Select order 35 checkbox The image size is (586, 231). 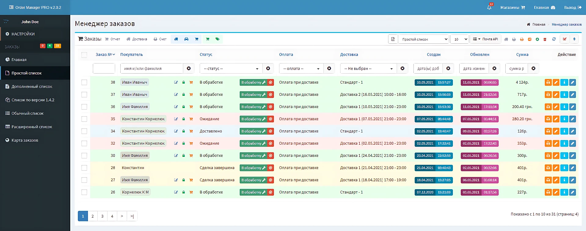(84, 119)
